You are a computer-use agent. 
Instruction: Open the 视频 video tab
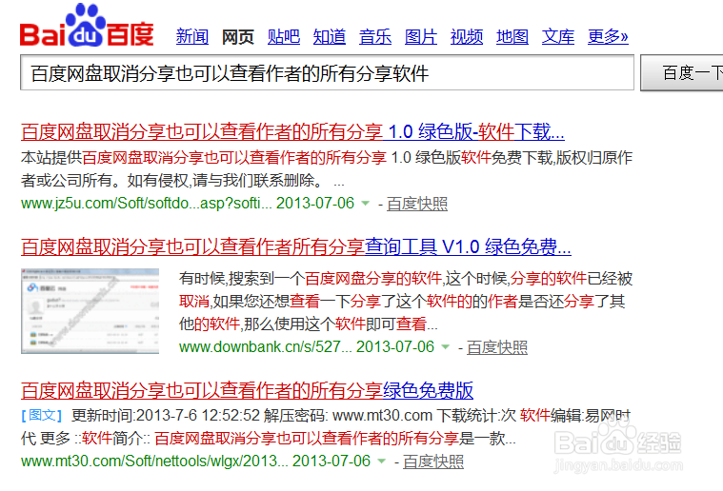pyautogui.click(x=467, y=36)
